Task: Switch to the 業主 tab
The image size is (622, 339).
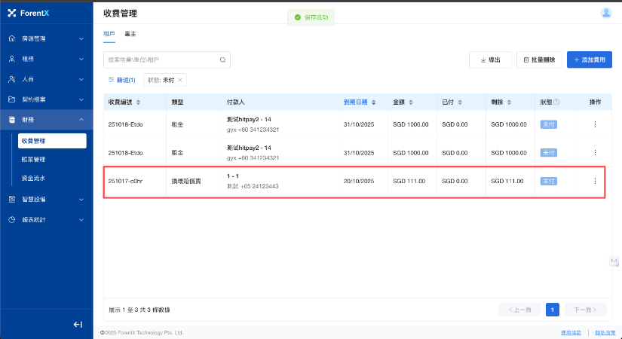Action: (130, 34)
